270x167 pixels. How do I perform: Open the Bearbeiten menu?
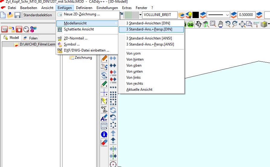[29, 8]
